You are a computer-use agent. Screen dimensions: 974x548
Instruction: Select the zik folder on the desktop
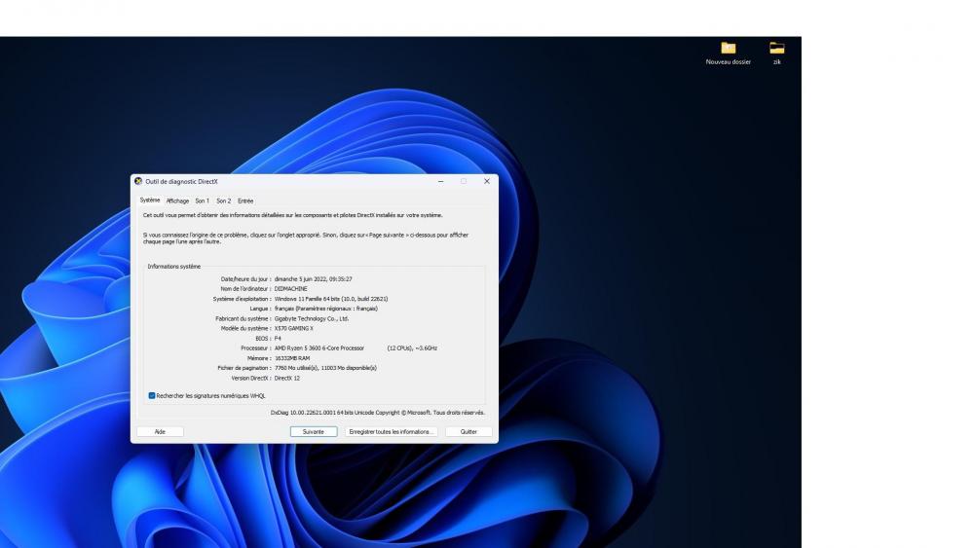(x=776, y=49)
